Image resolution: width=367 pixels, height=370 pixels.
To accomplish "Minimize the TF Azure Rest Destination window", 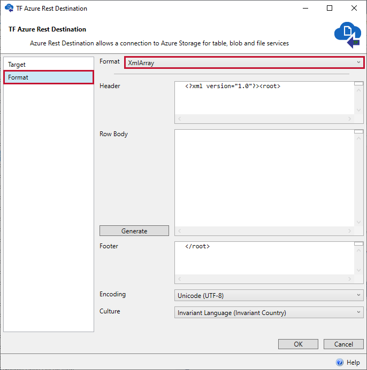I will tap(305, 8).
